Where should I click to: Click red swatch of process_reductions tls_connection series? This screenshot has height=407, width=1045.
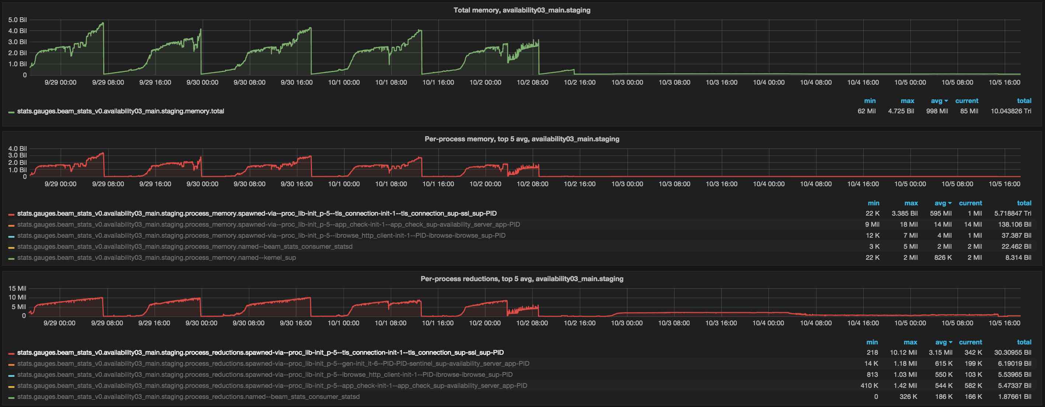[x=11, y=354]
